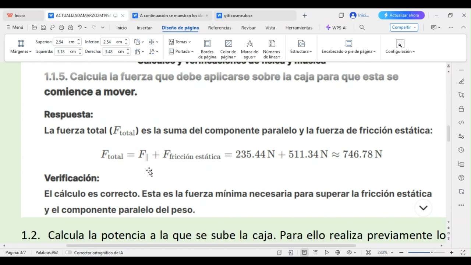This screenshot has height=265, width=471.
Task: Start reading mode with play icon
Action: coord(326,252)
